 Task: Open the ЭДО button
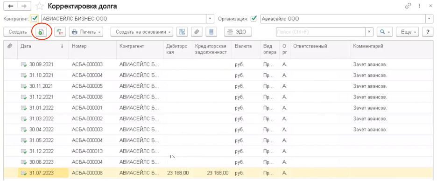point(238,32)
